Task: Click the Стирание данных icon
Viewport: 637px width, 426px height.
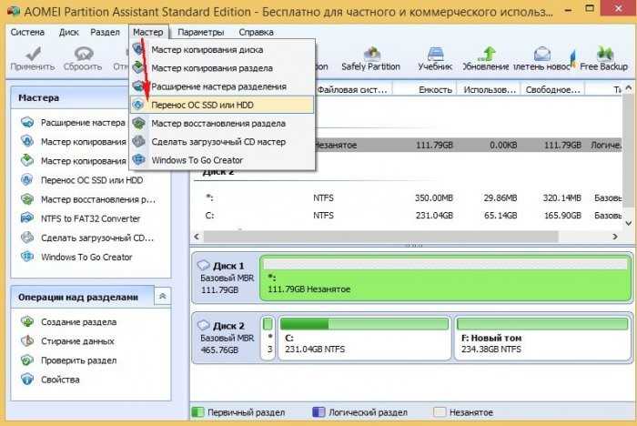Action: tap(27, 340)
